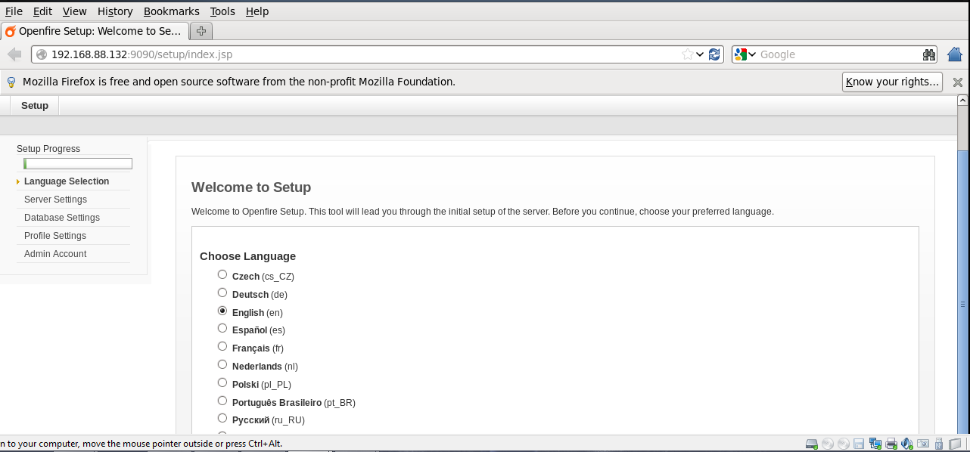
Task: Click the Know your rights button
Action: coord(892,82)
